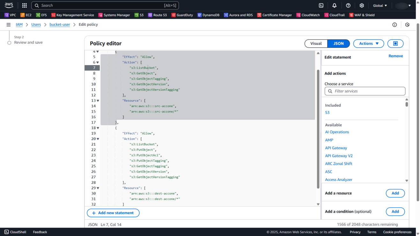420x236 pixels.
Task: Open Key Management Service shortcut
Action: click(x=73, y=15)
